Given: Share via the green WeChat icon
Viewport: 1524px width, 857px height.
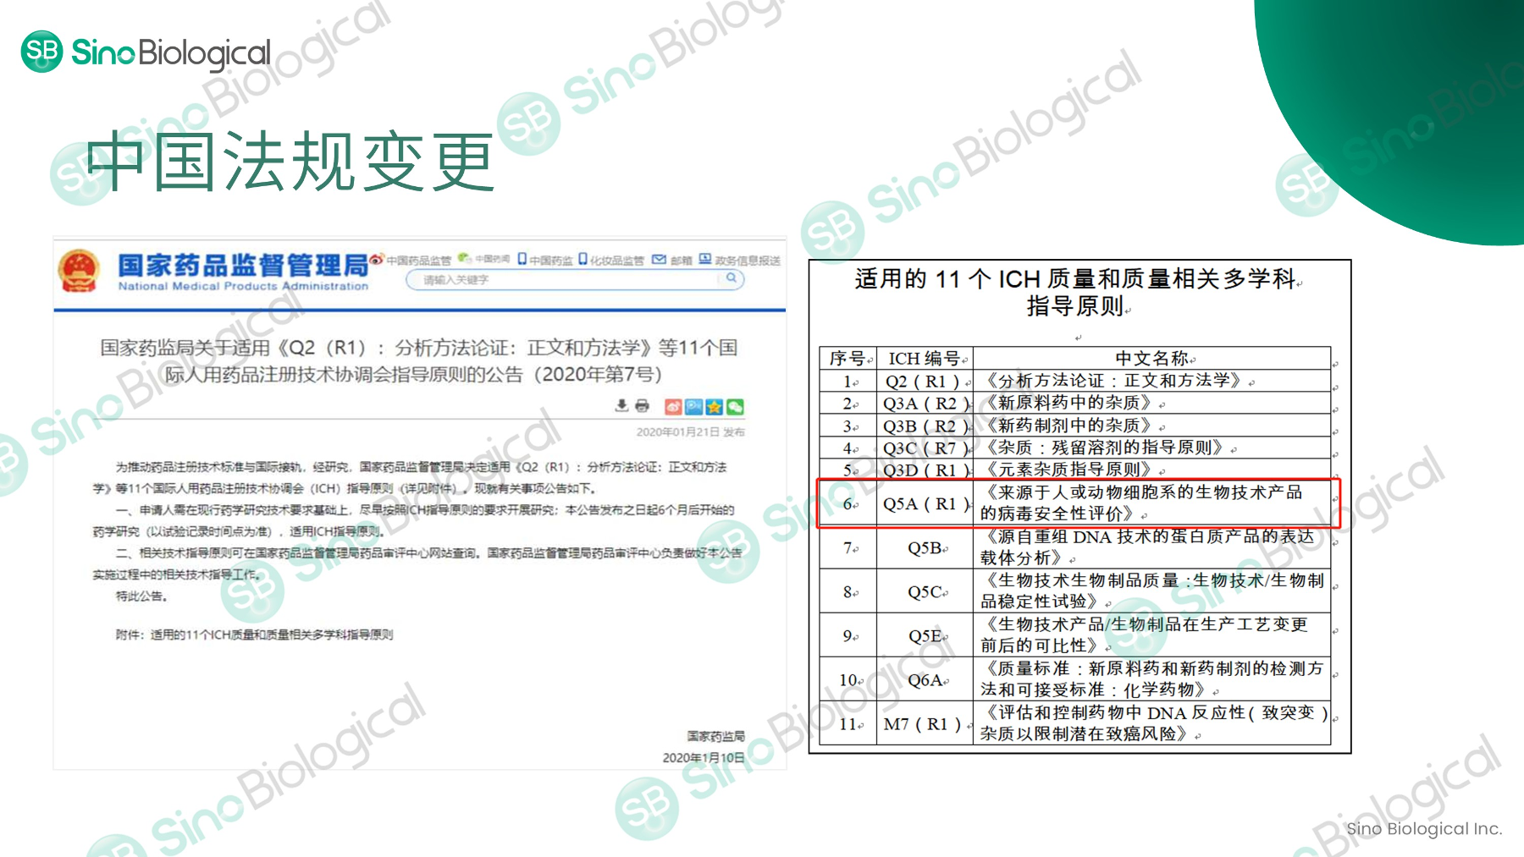Looking at the screenshot, I should pyautogui.click(x=734, y=407).
